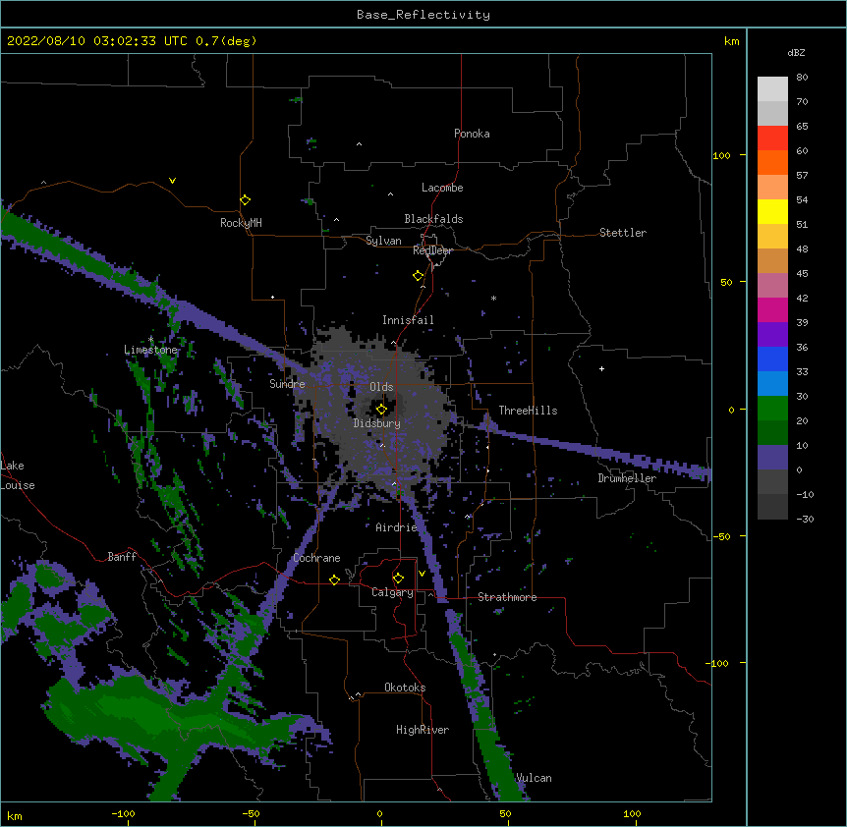Select the Stettler label
Screen dimensions: 847x827
click(x=623, y=233)
